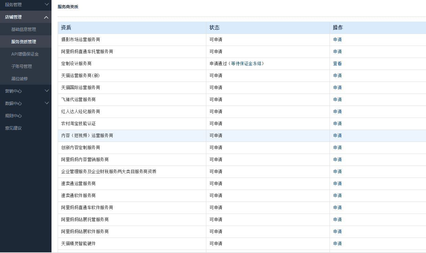Click 申请 for 创新内容定制服务商
The width and height of the screenshot is (426, 253).
pos(337,148)
